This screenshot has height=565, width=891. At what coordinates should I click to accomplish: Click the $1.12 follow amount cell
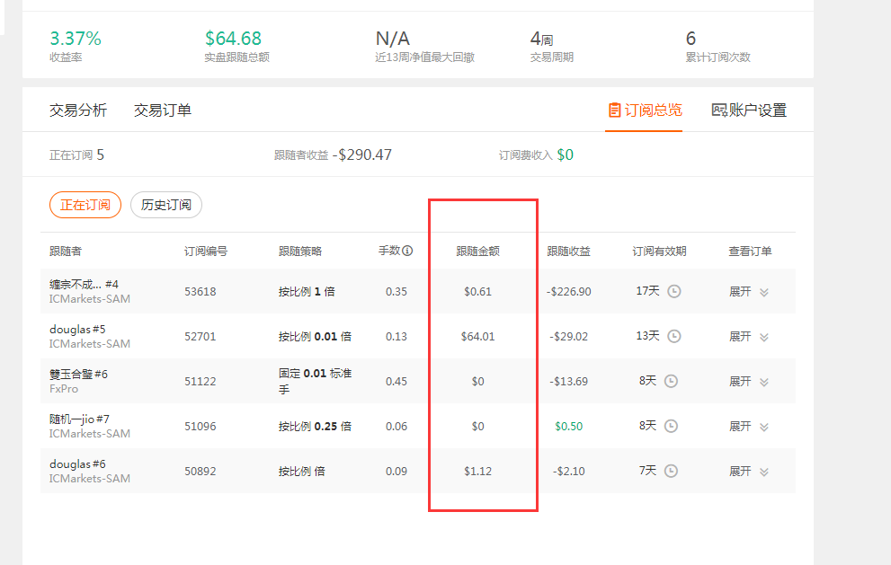pos(478,471)
